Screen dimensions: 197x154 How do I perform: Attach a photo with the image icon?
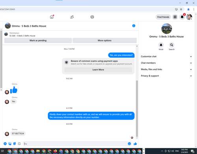point(10,144)
